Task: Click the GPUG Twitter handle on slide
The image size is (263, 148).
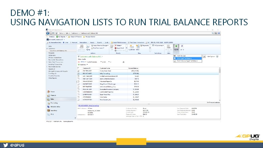Action: [x=17, y=145]
